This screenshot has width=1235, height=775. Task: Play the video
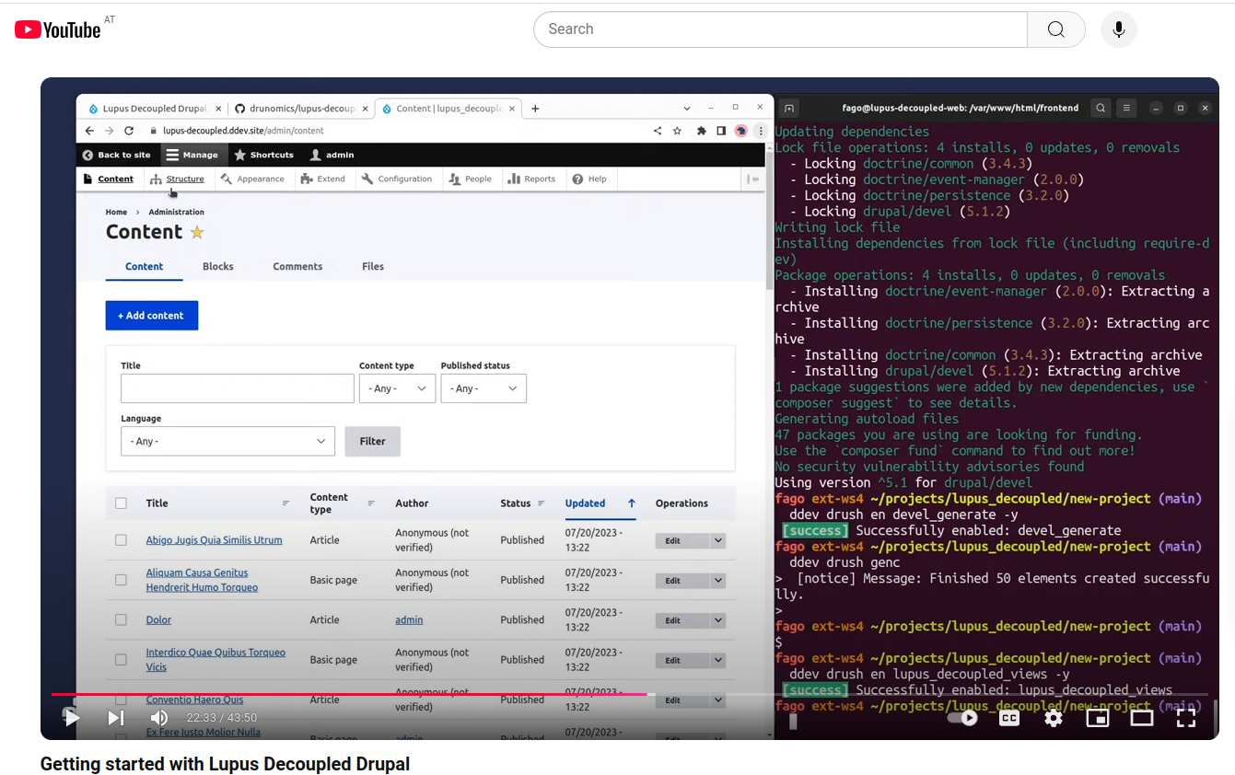(x=72, y=718)
